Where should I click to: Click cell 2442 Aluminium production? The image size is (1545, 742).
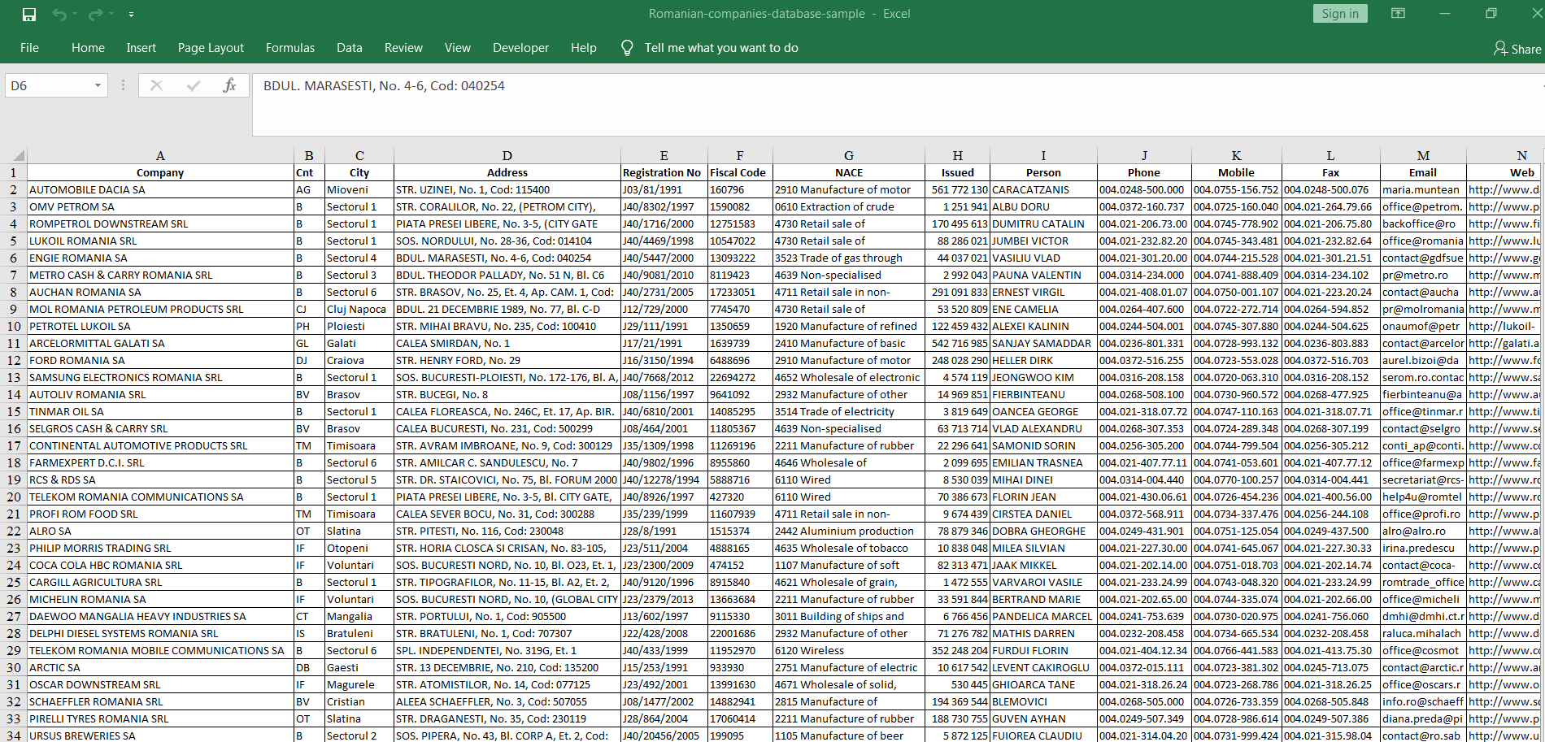pos(849,531)
